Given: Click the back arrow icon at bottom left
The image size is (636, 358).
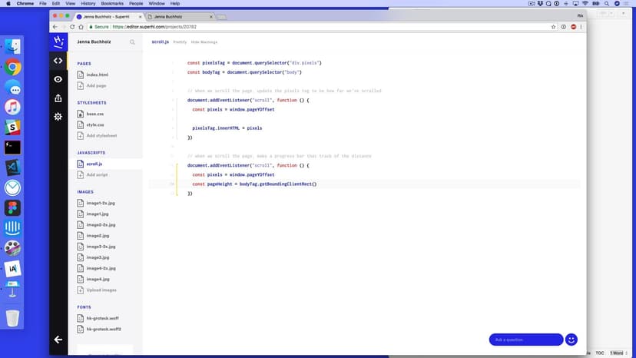Looking at the screenshot, I should point(58,339).
